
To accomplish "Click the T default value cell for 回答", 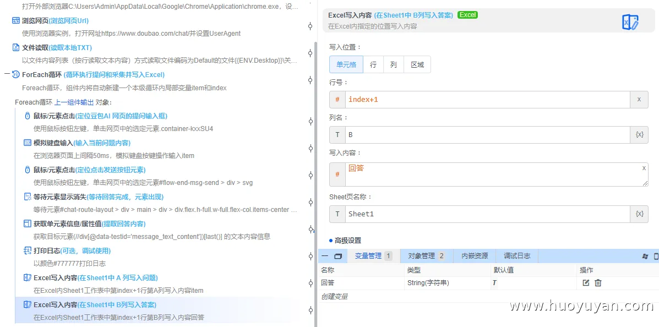I will click(534, 283).
